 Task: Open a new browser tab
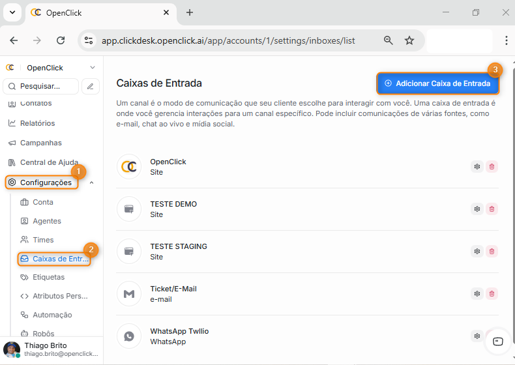pyautogui.click(x=190, y=12)
